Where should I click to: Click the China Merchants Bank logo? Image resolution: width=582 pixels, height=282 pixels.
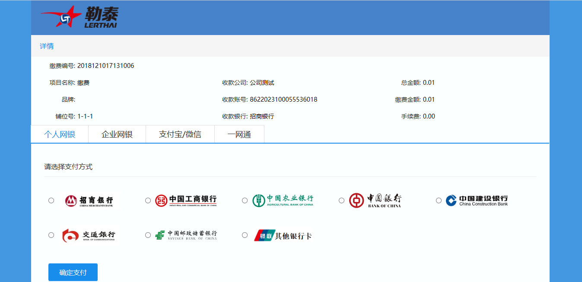click(x=89, y=201)
